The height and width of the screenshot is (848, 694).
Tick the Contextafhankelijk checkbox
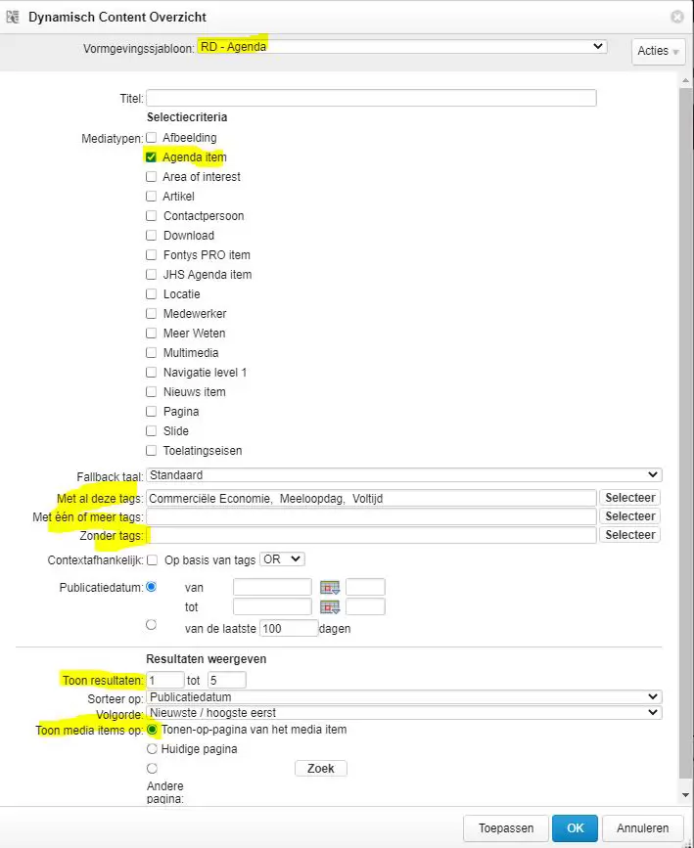[x=151, y=559]
